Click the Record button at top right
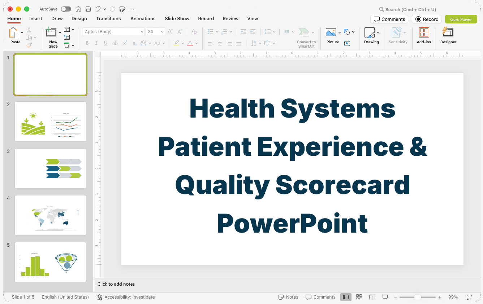Screen dimensions: 483x304 tap(427, 19)
